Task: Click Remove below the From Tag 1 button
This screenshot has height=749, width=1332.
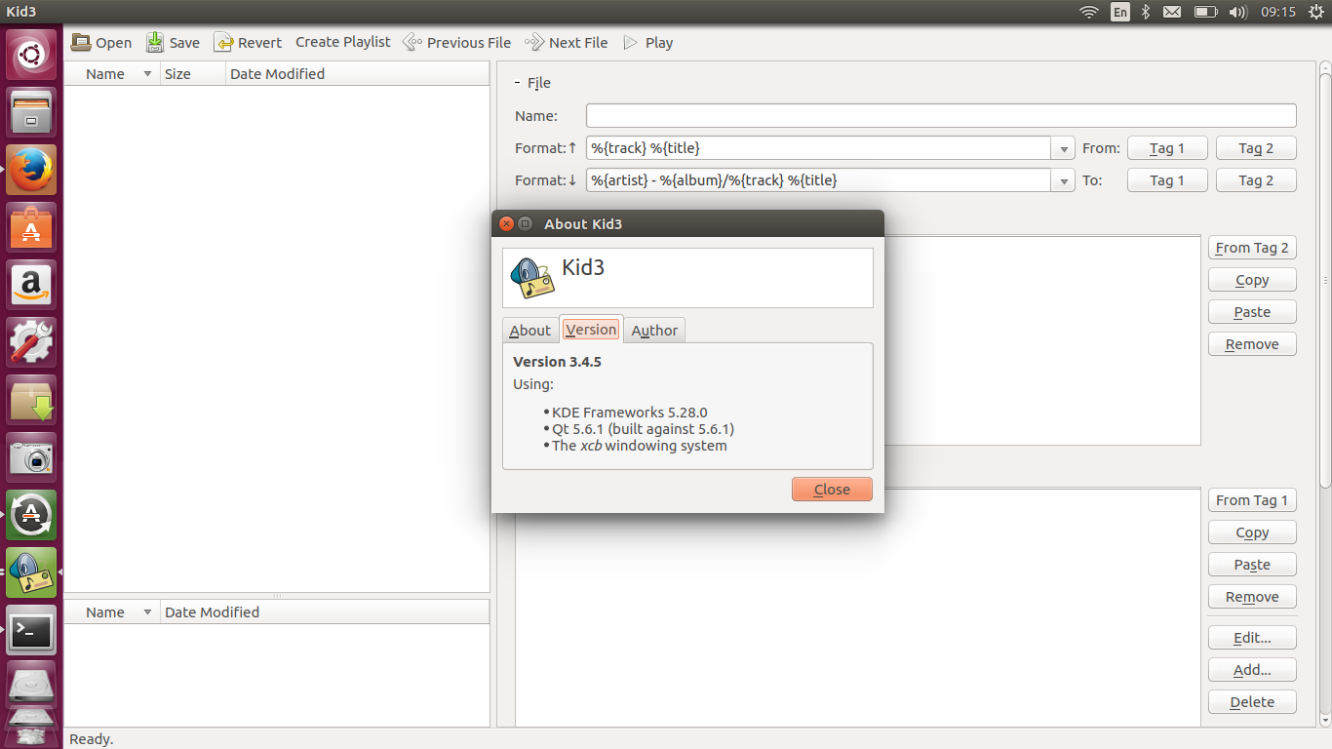Action: click(1252, 597)
